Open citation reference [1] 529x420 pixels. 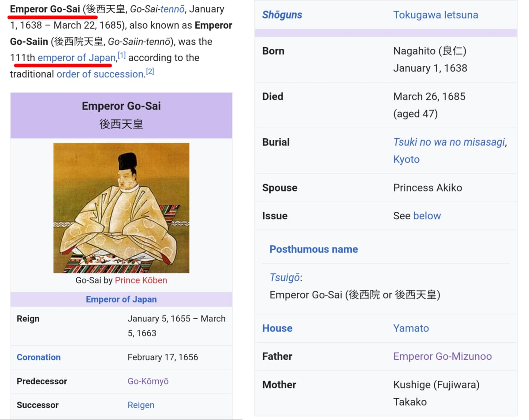122,55
